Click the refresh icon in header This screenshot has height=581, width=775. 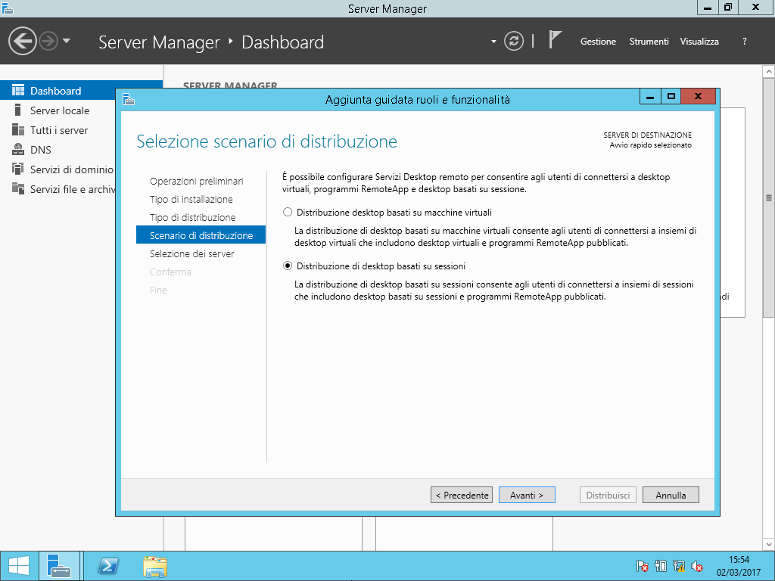(514, 41)
